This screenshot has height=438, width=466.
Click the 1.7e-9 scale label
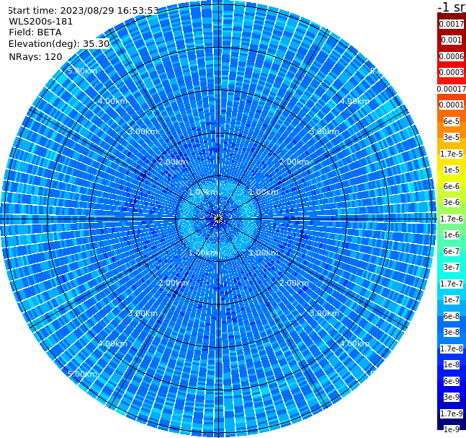(452, 413)
